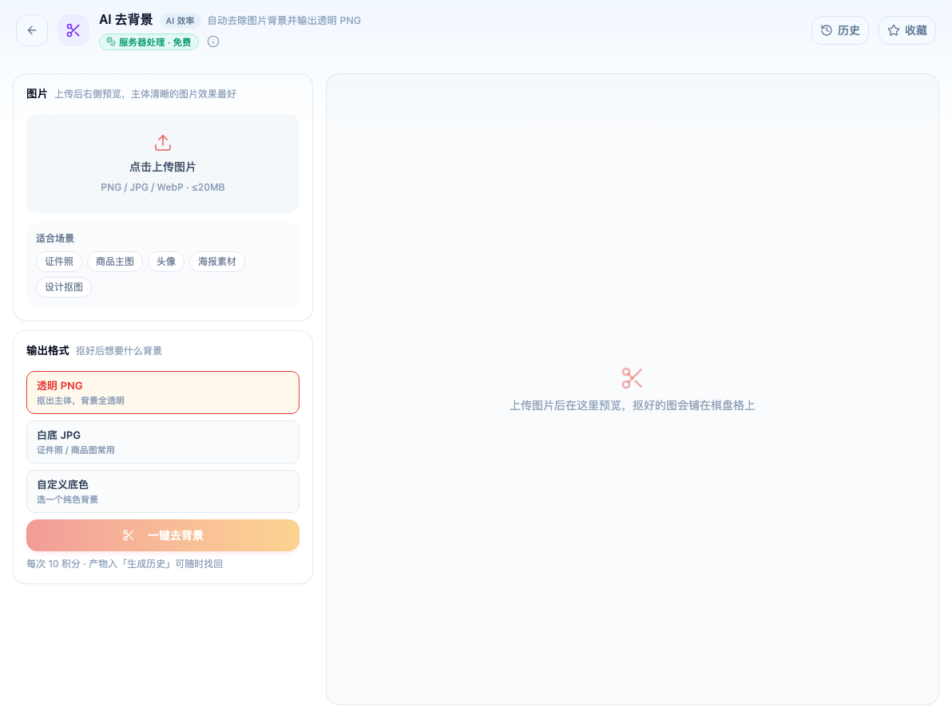Select the 设计抠图 scene tag
Screen dimensions: 952x718
coord(64,287)
